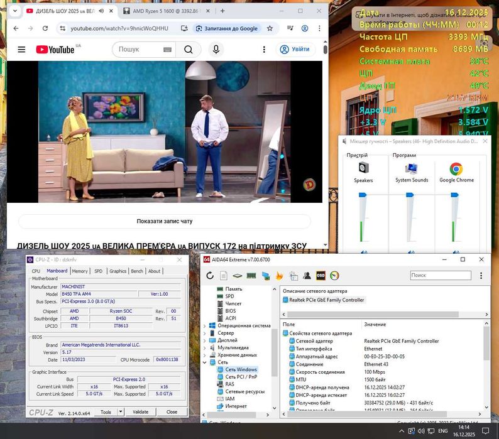Open Chrome three-dot menu

pyautogui.click(x=319, y=28)
